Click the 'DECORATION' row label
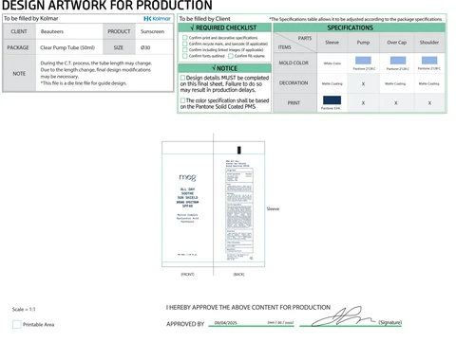Screen dimensions: 456x342 pyautogui.click(x=294, y=83)
